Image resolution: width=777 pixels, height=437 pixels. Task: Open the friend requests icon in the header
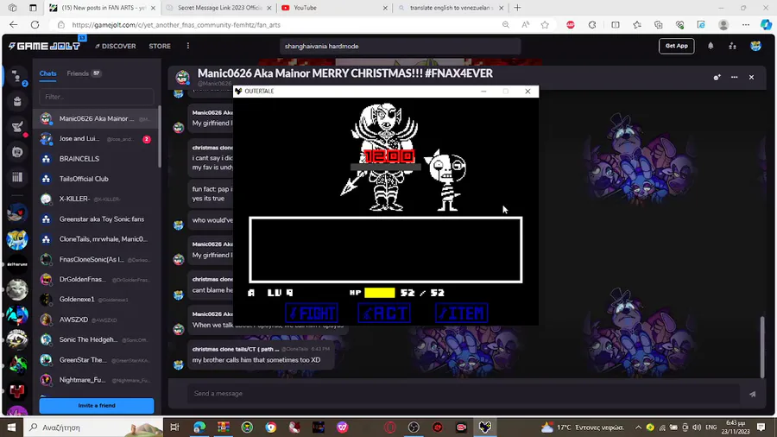732,46
